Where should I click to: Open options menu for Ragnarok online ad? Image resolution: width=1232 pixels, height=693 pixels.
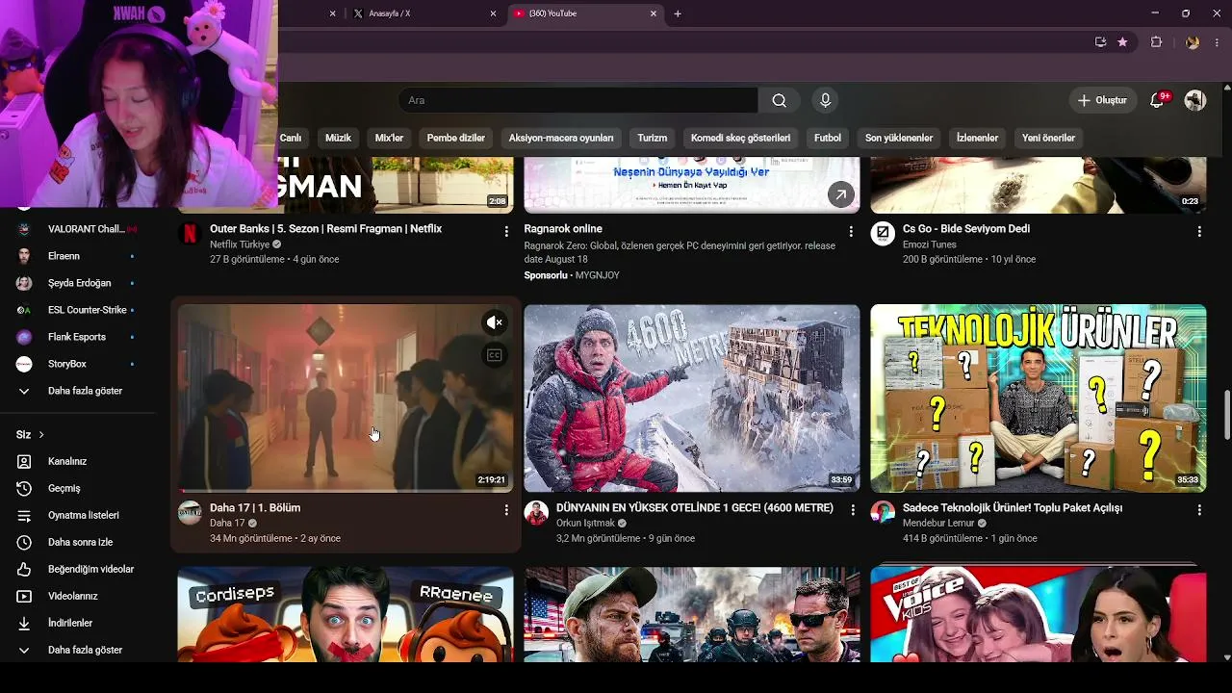[x=851, y=231]
